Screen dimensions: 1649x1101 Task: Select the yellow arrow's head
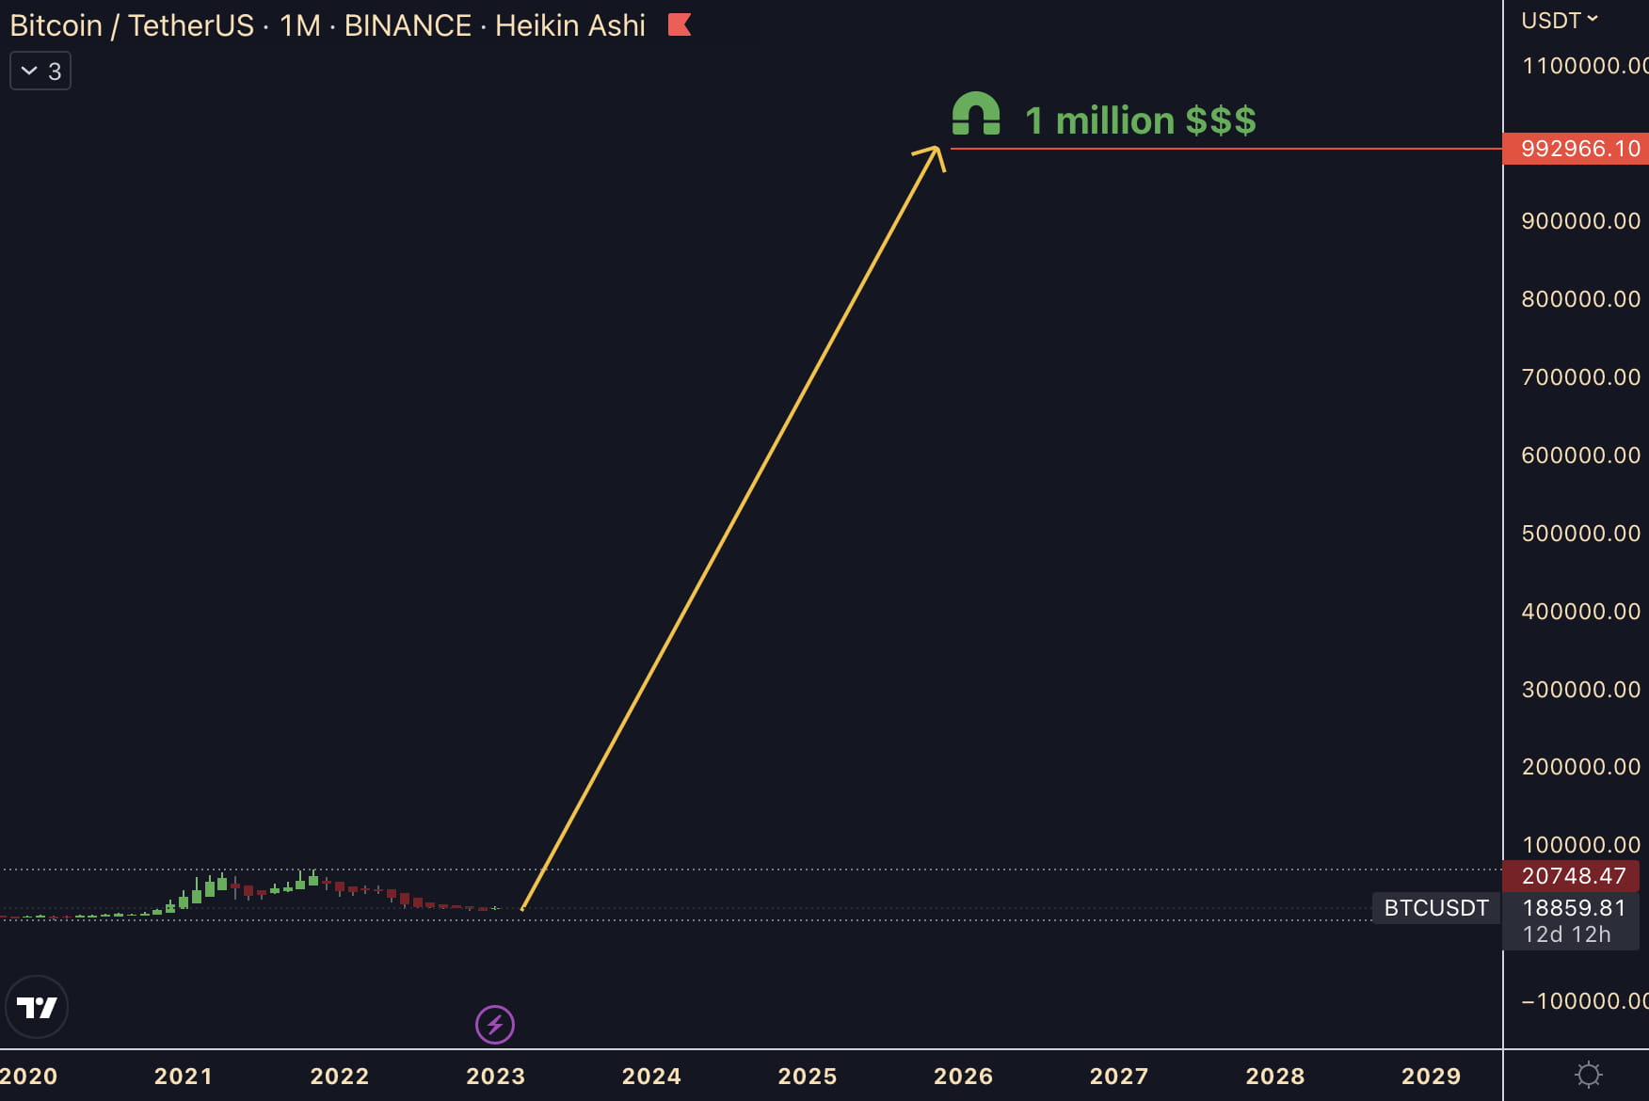934,152
